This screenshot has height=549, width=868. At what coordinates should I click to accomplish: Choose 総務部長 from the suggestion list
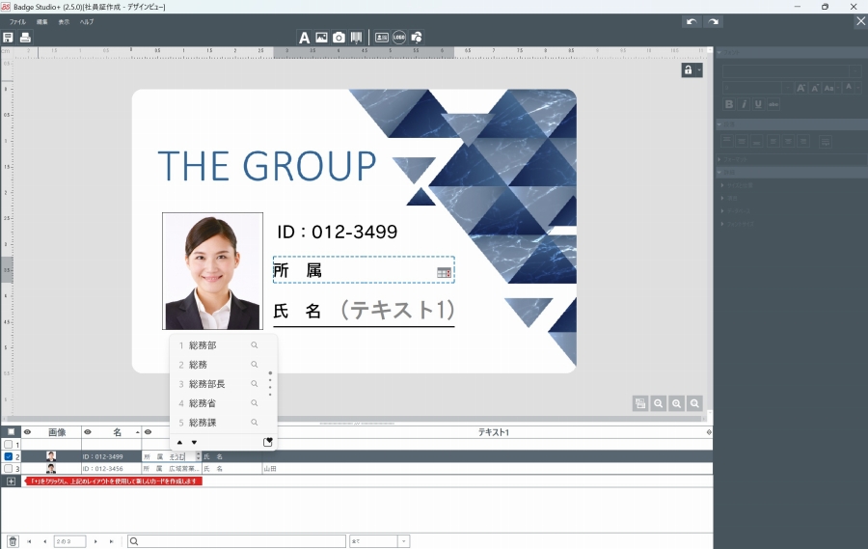click(206, 384)
